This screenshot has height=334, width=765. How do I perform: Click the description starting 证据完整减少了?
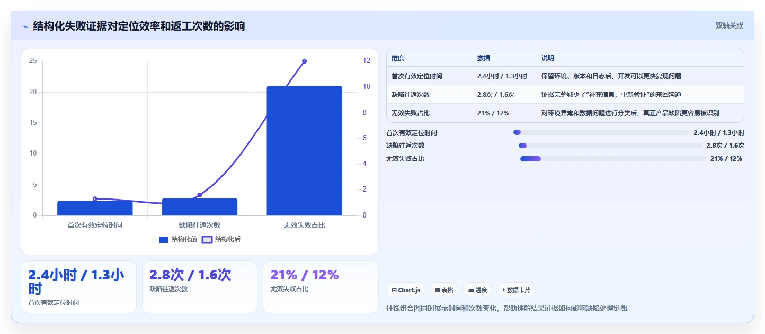pos(611,94)
